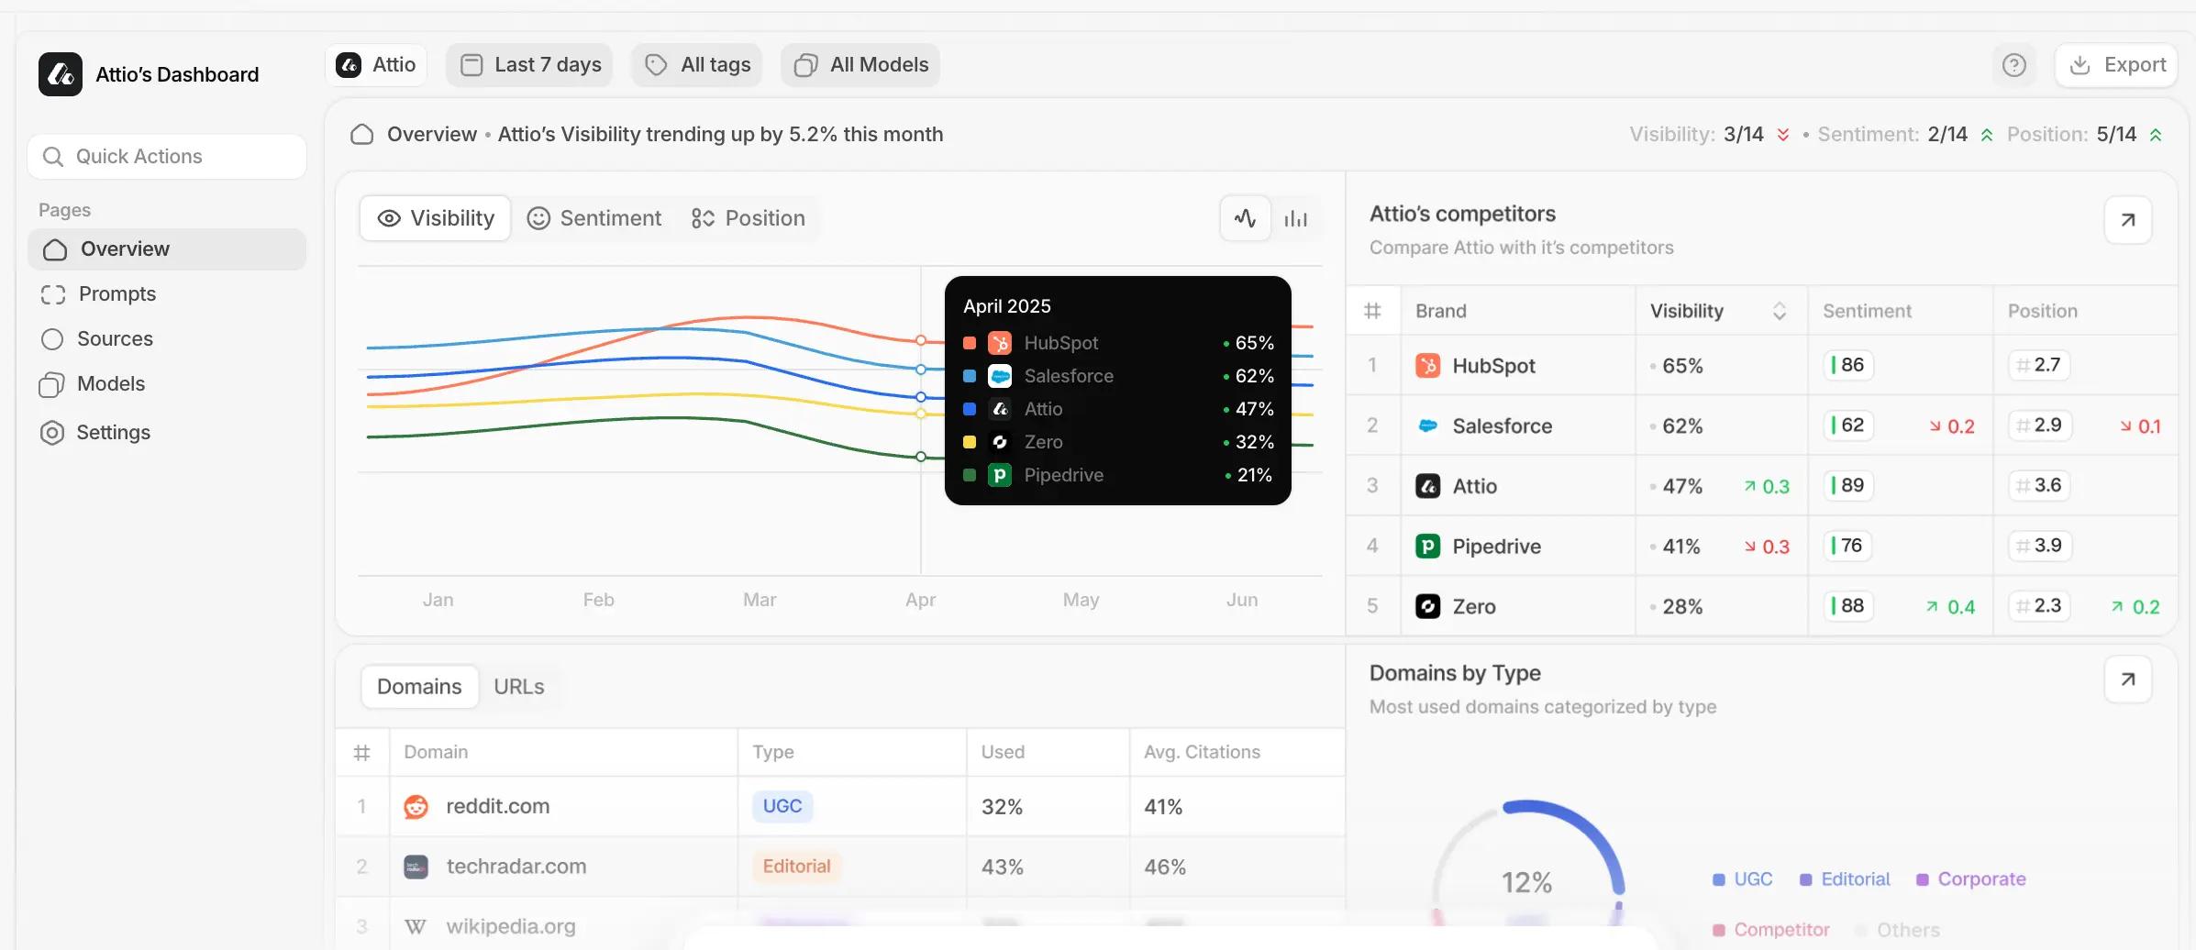Toggle the UGC legend item
This screenshot has height=950, width=2196.
1743,879
